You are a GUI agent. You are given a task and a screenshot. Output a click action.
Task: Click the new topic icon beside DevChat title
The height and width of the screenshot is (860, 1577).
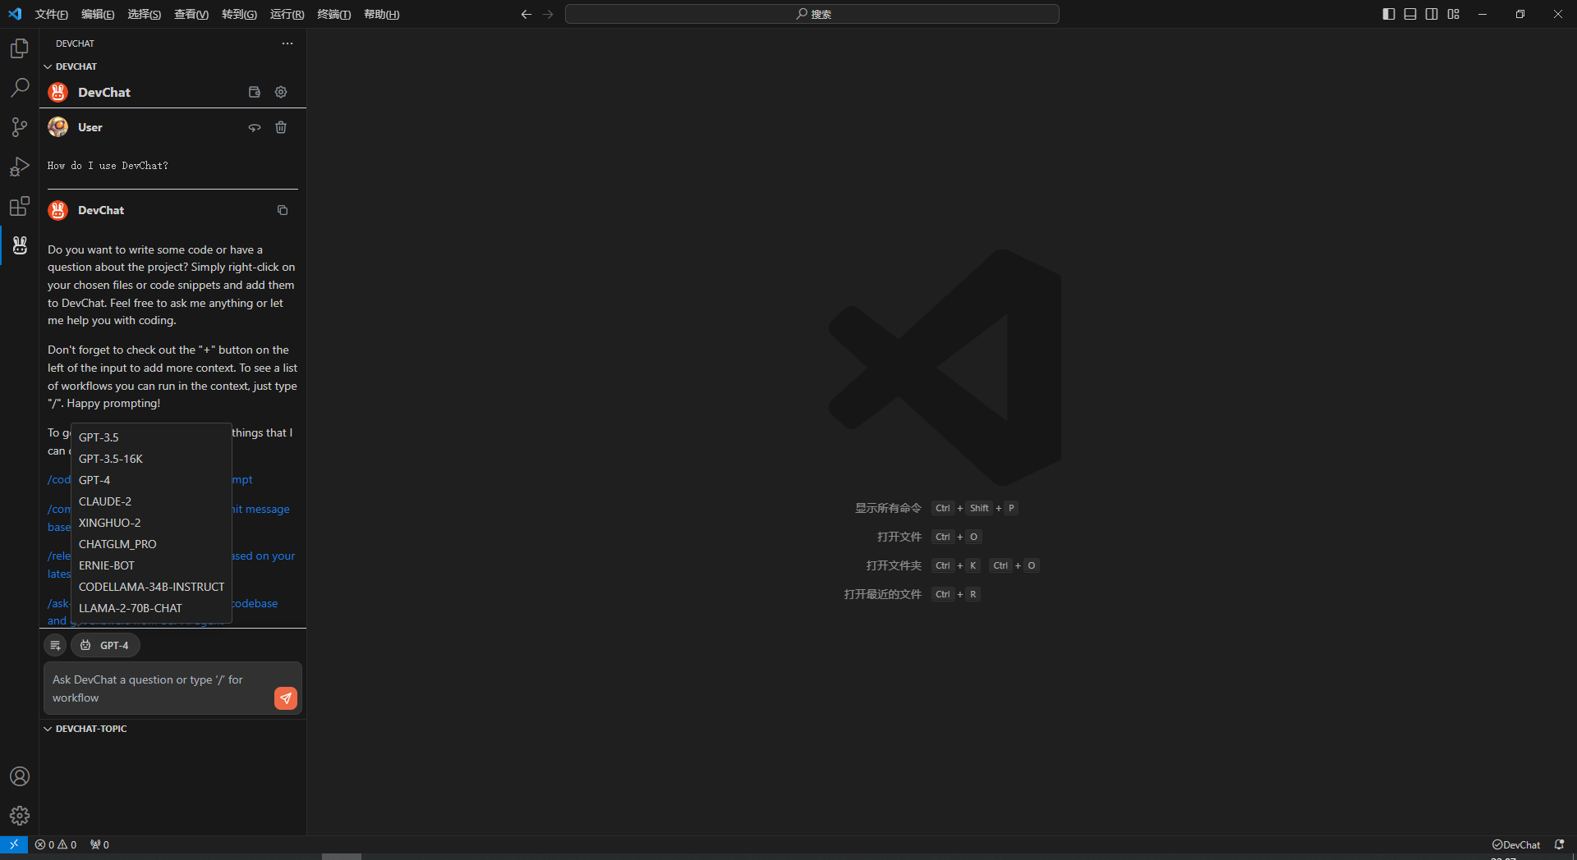pos(255,92)
